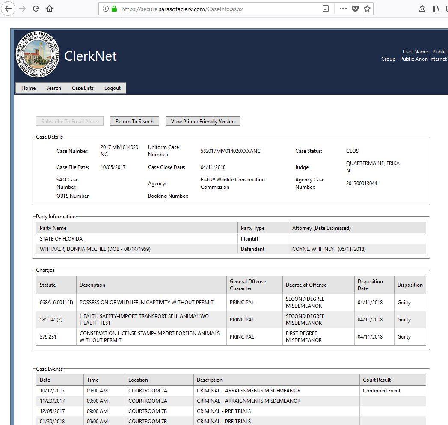Click WHITAKER, DONNA MECHEL defendant row
This screenshot has height=425, width=448.
(231, 249)
